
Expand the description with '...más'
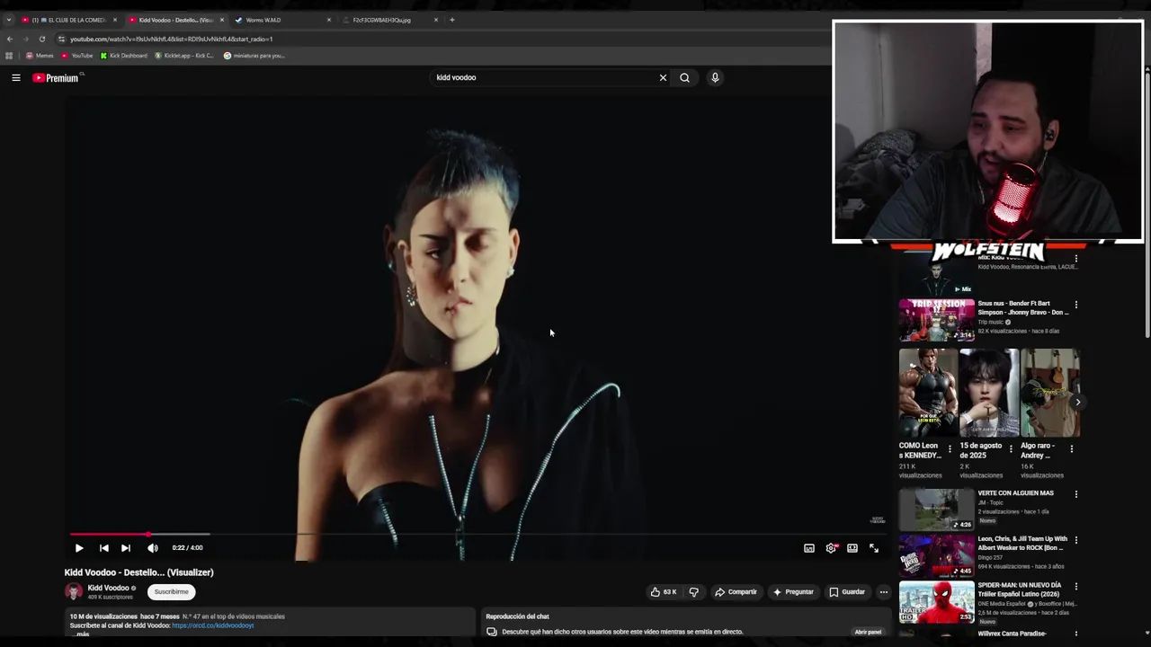pos(82,634)
